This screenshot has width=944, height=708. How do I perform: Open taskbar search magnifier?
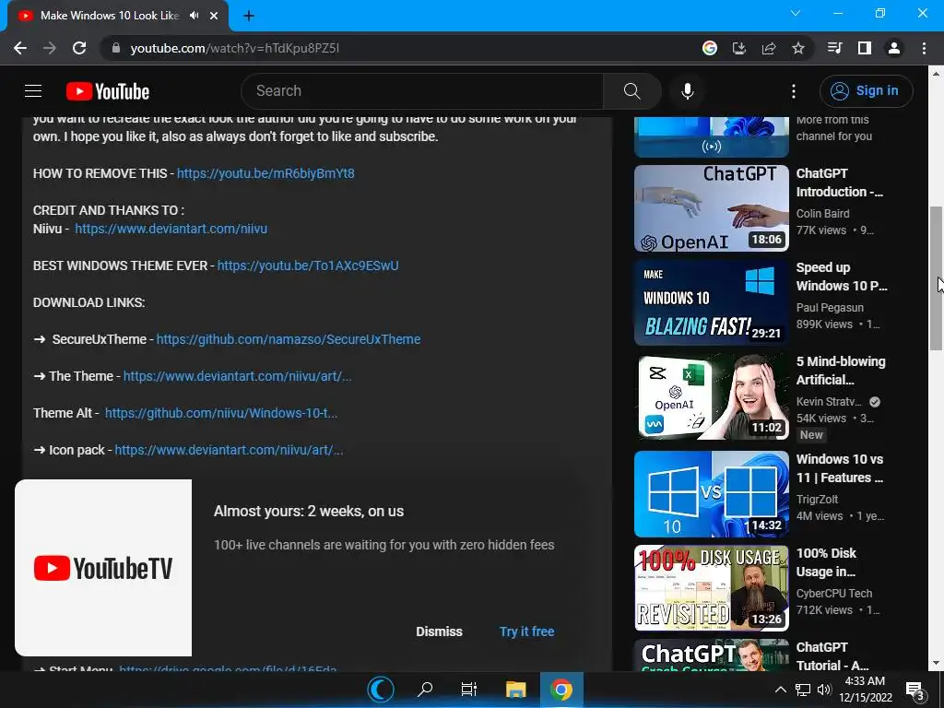pyautogui.click(x=425, y=690)
